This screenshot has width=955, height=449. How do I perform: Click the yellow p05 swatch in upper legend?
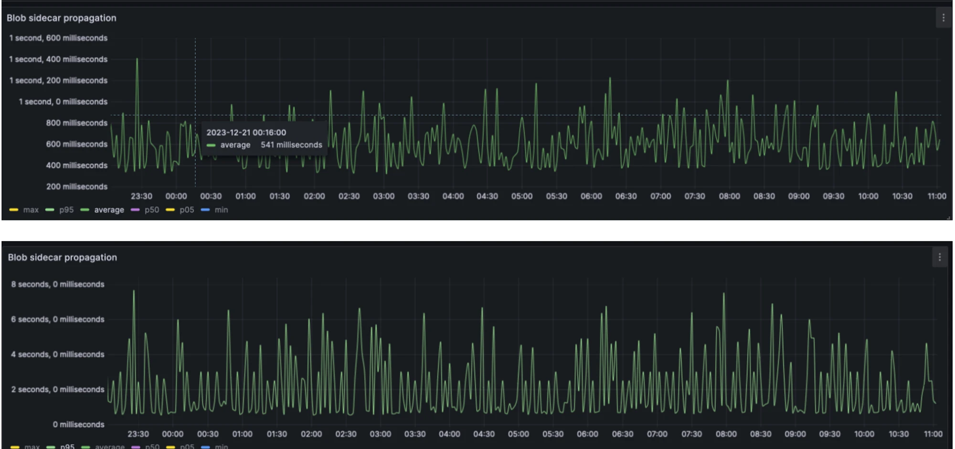(170, 210)
